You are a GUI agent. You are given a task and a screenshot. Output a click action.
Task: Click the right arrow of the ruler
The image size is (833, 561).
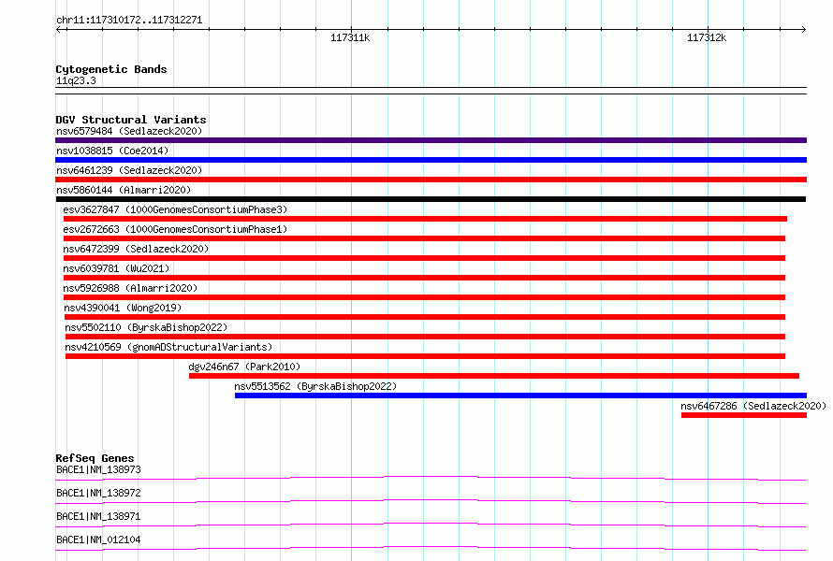point(803,29)
